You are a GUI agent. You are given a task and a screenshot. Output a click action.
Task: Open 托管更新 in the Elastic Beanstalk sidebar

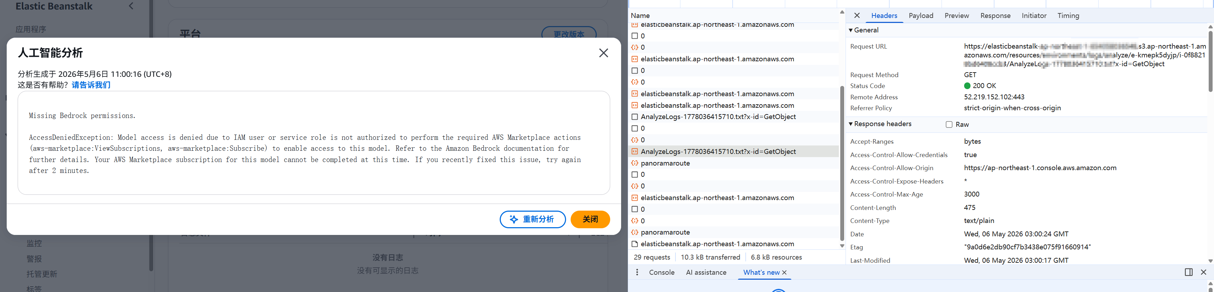click(42, 274)
